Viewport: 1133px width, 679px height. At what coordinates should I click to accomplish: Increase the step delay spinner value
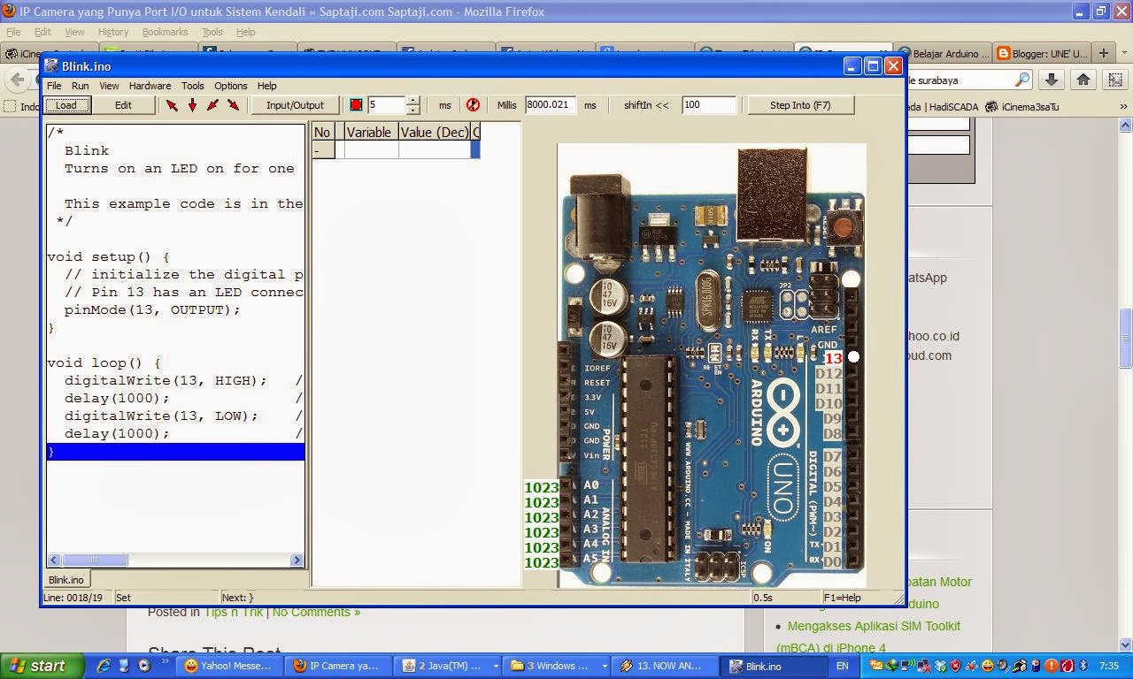pyautogui.click(x=412, y=101)
